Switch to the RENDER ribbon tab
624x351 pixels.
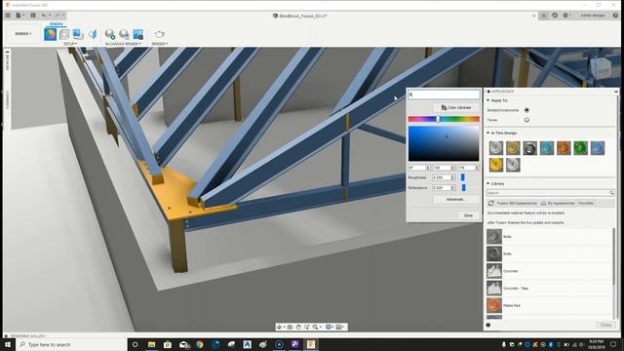(56, 24)
